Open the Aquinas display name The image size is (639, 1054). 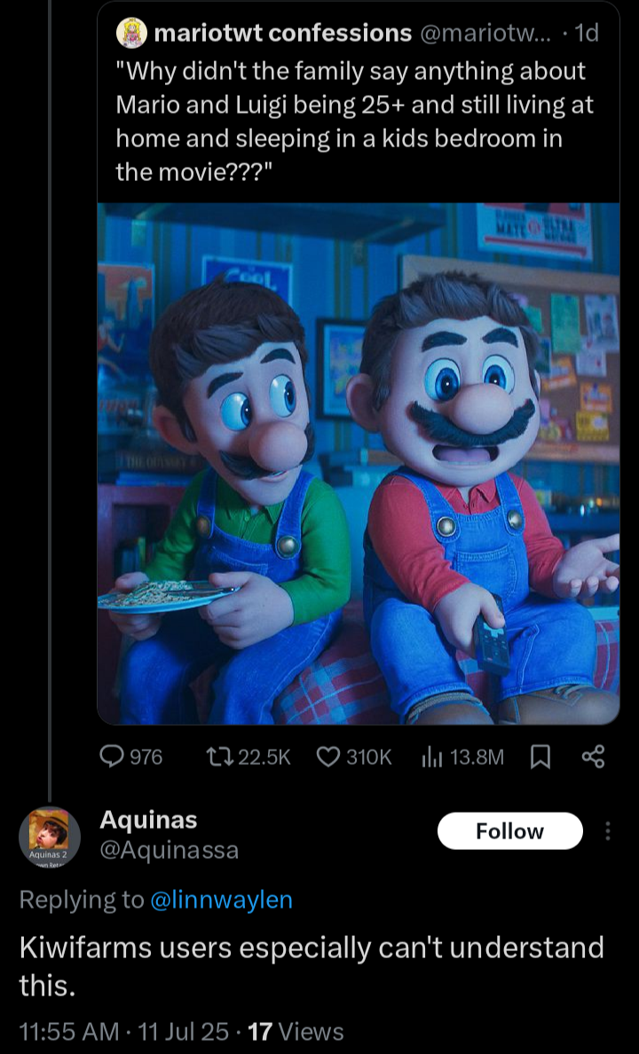pyautogui.click(x=148, y=820)
